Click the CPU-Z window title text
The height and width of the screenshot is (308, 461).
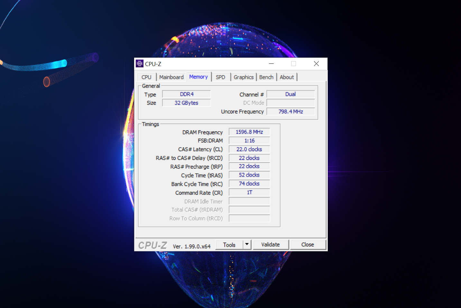pyautogui.click(x=153, y=64)
